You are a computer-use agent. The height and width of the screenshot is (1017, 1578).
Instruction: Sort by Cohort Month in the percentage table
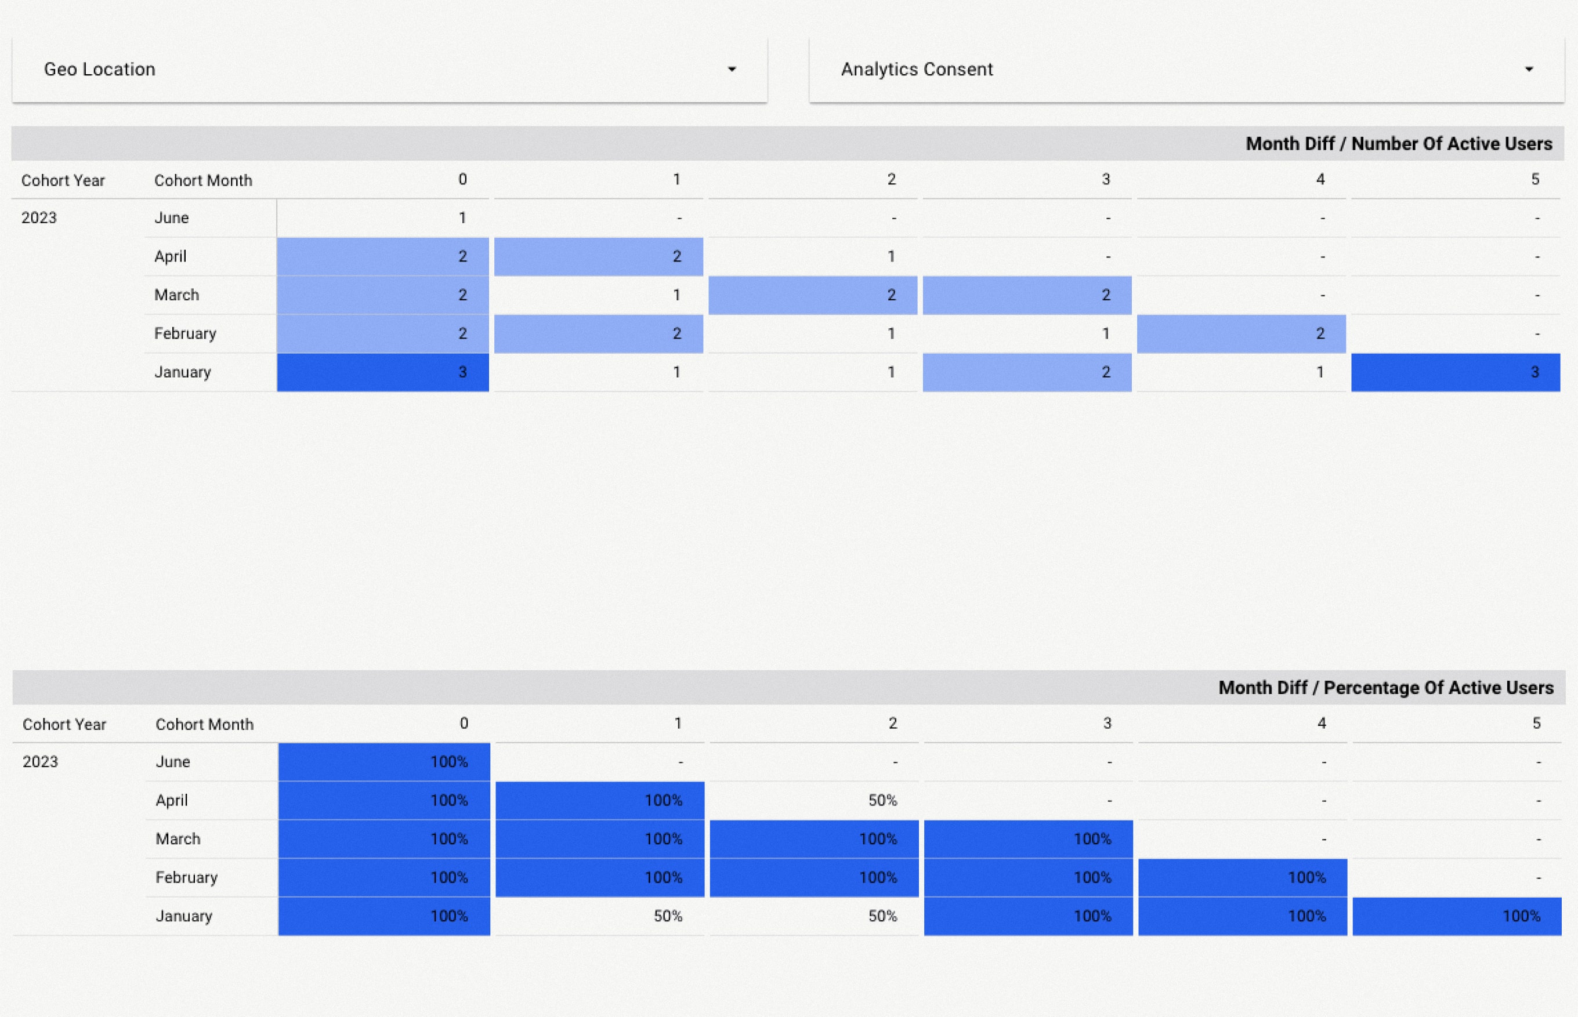[204, 724]
